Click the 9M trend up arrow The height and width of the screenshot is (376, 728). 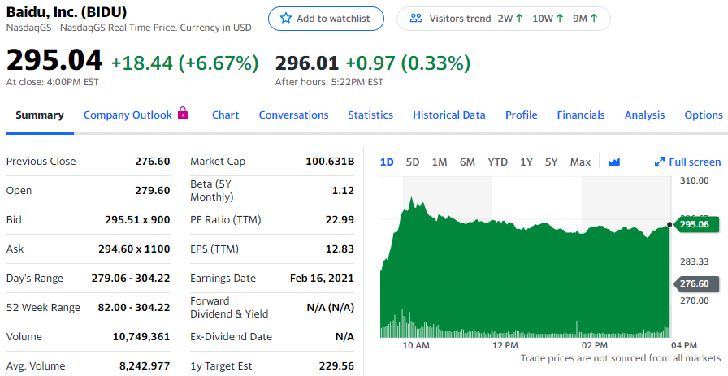coord(595,18)
